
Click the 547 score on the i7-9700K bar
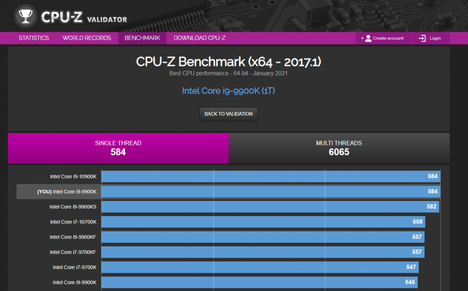(x=411, y=267)
